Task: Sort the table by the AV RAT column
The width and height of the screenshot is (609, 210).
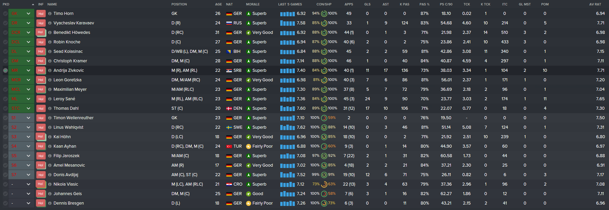Action: point(595,4)
